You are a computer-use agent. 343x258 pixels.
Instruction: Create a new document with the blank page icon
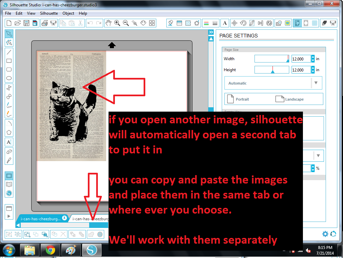[x=9, y=23]
